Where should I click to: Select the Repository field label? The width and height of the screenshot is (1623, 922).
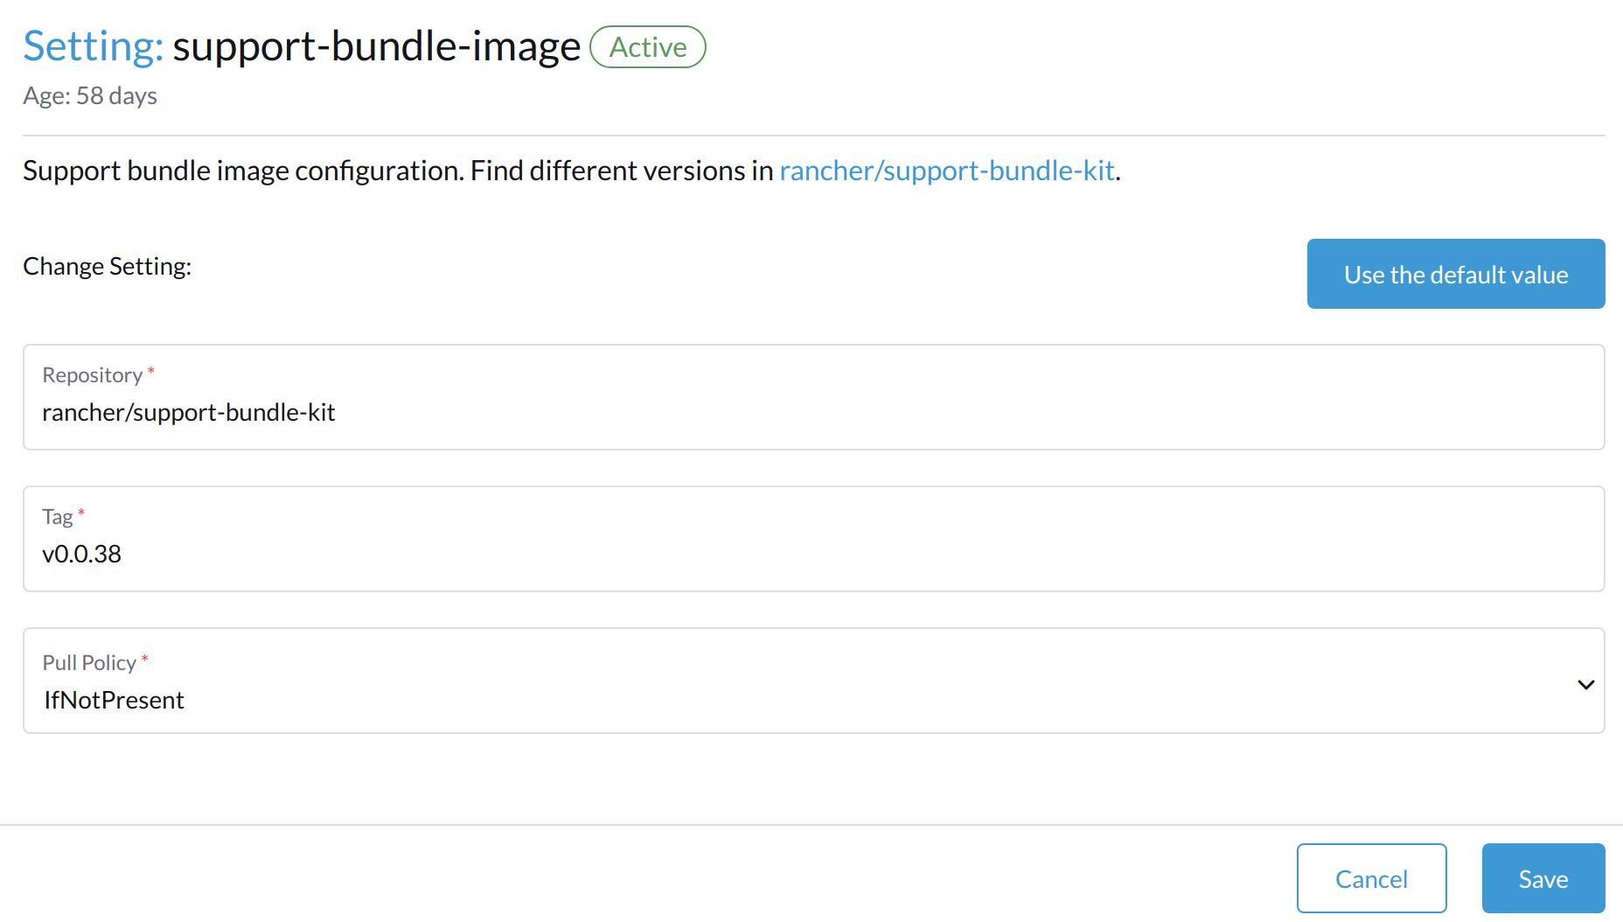[91, 374]
